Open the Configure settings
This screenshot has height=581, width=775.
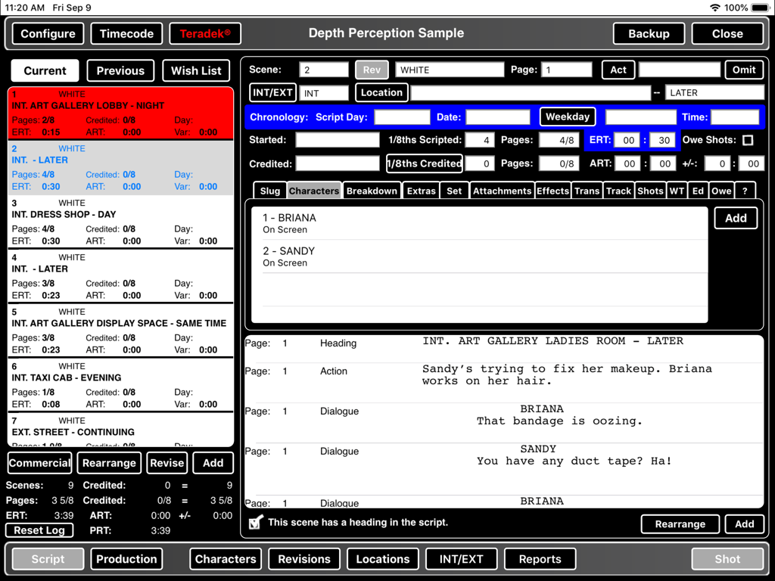pyautogui.click(x=47, y=33)
